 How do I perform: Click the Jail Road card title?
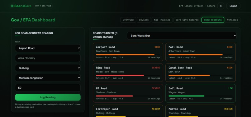[175, 88]
